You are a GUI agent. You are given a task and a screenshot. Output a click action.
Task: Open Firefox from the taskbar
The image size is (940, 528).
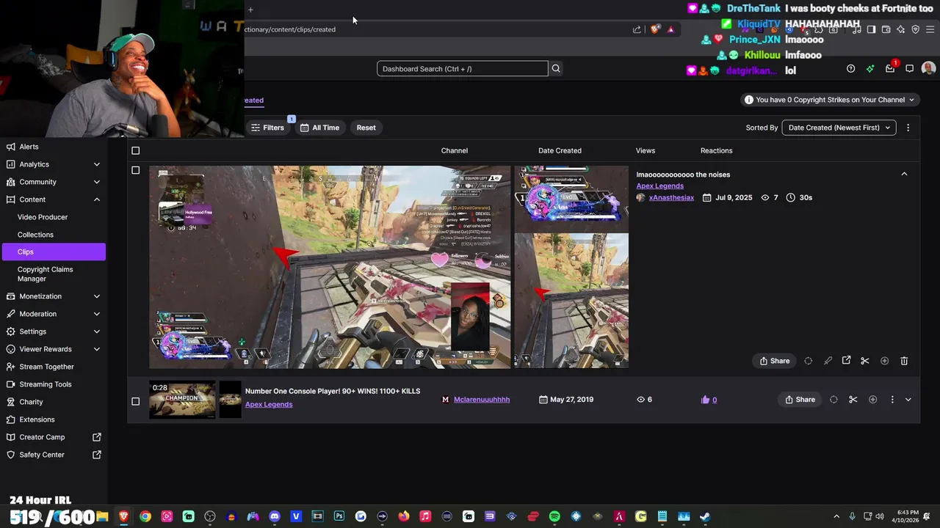click(404, 517)
